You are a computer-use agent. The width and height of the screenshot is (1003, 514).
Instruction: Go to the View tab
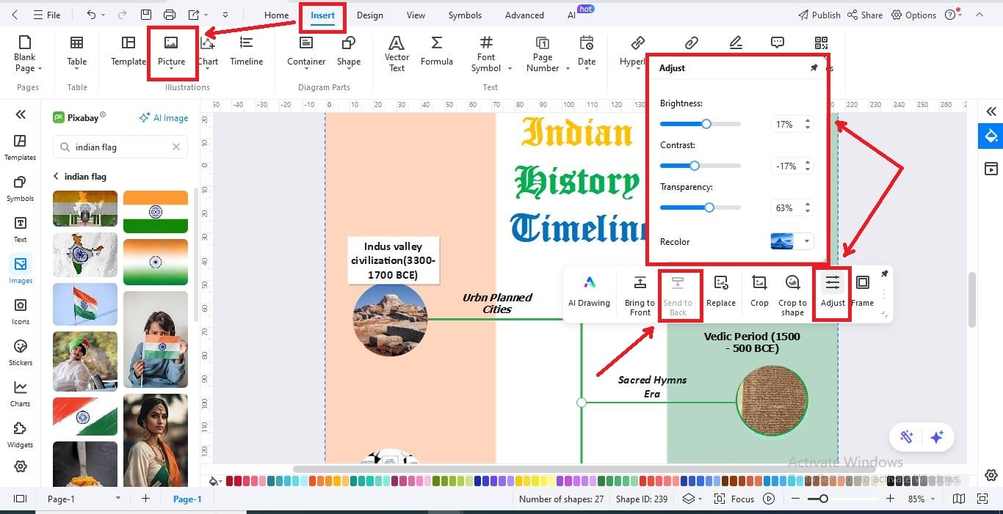click(416, 15)
